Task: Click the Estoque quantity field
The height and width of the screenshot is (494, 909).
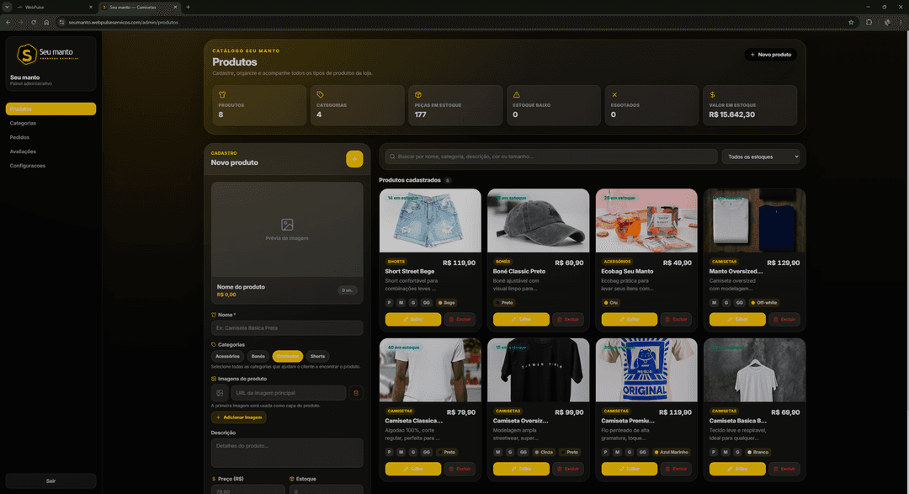Action: click(x=327, y=491)
